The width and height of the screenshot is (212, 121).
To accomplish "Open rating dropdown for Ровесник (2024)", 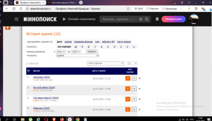I will tap(134, 110).
